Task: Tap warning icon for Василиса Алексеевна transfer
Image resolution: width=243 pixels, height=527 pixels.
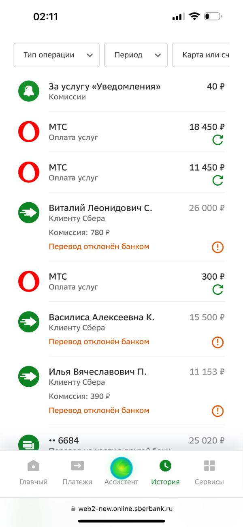Action: (218, 342)
